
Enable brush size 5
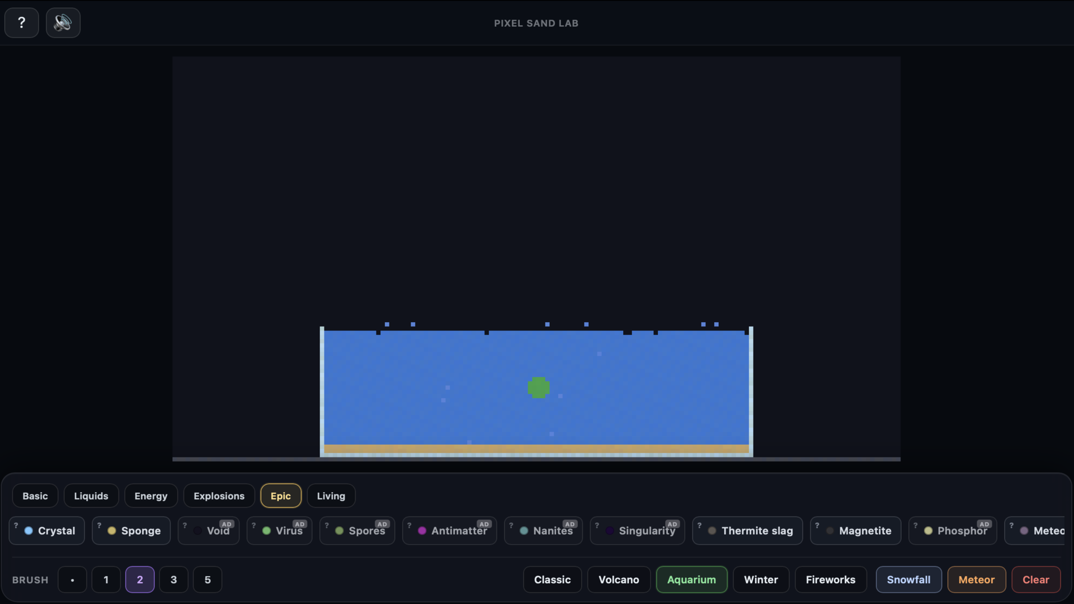pyautogui.click(x=207, y=579)
